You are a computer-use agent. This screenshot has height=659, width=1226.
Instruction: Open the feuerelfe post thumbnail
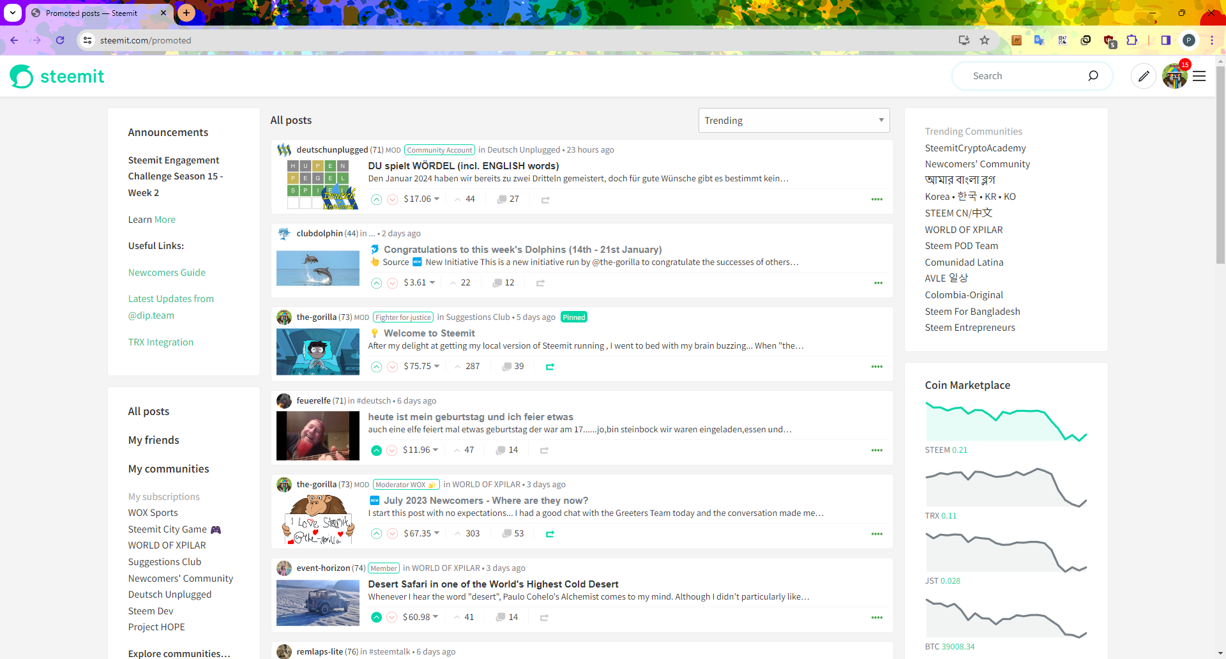click(318, 436)
